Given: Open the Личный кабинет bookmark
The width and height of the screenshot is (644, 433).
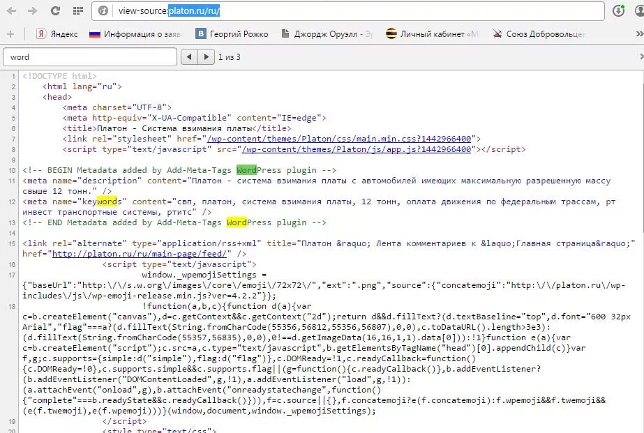Looking at the screenshot, I should (x=432, y=34).
